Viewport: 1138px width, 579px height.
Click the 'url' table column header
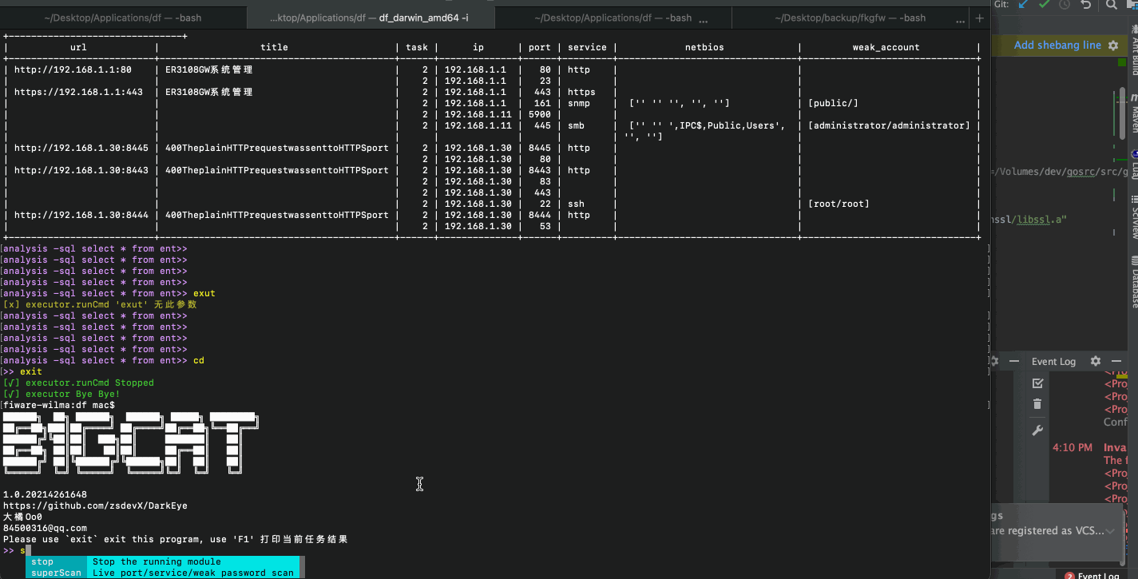(78, 47)
